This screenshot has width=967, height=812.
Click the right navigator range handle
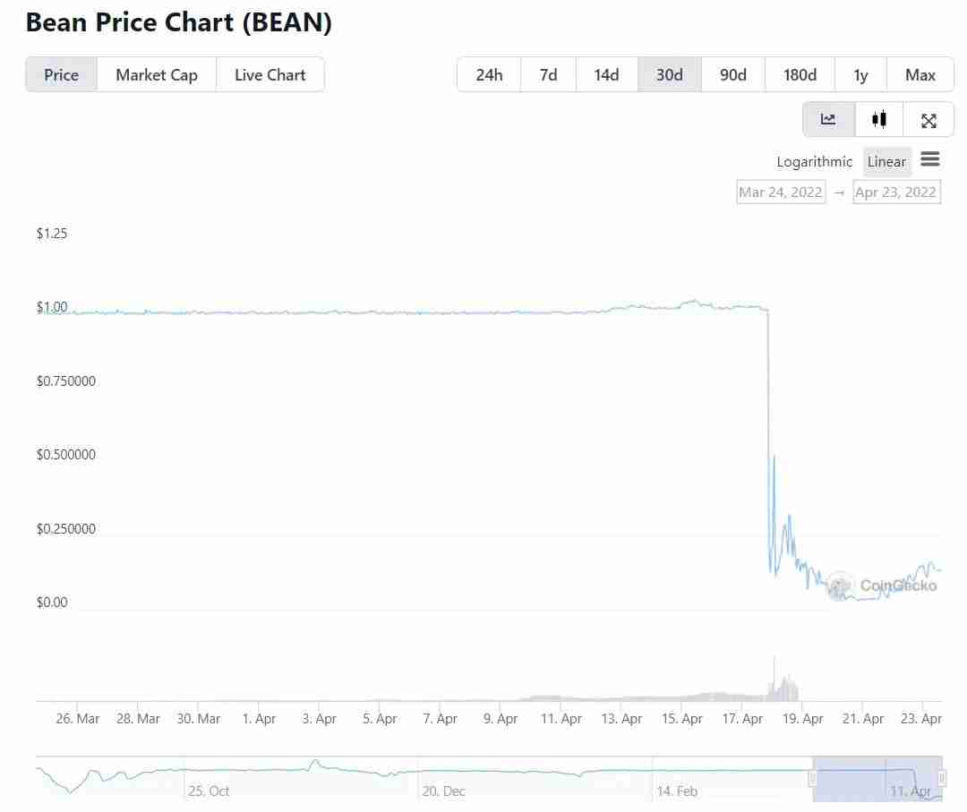[942, 779]
